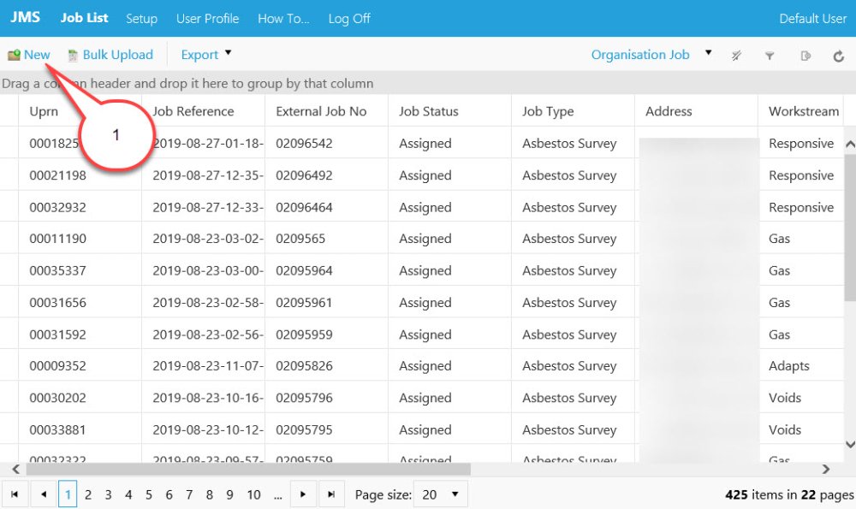Click External Job No 02095959
The image size is (856, 509).
coord(304,334)
